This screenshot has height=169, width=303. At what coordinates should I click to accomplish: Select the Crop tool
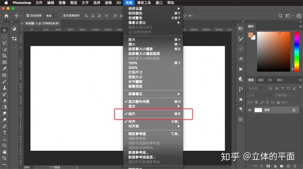(4, 56)
